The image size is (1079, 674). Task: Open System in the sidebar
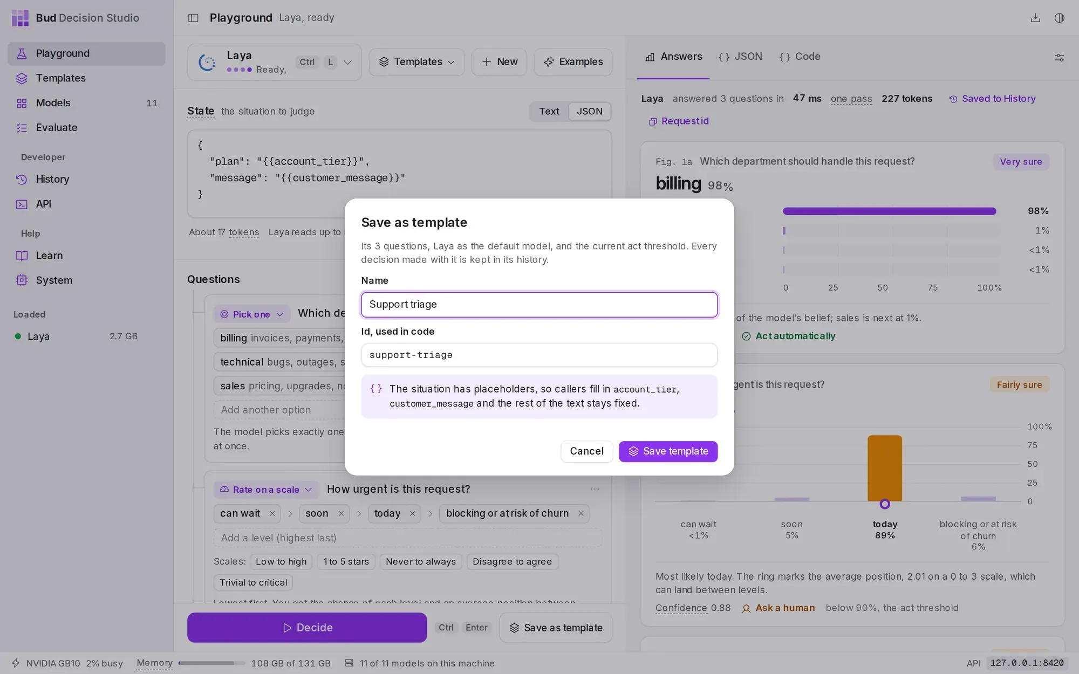(x=86, y=280)
